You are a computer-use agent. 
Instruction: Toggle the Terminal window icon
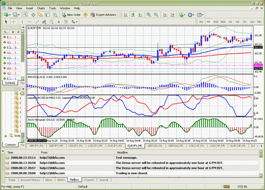pyautogui.click(x=48, y=15)
